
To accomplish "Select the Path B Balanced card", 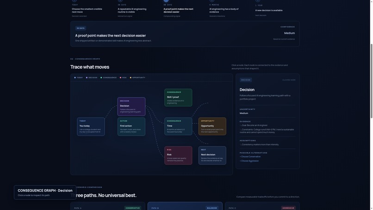I will click(x=185, y=206).
